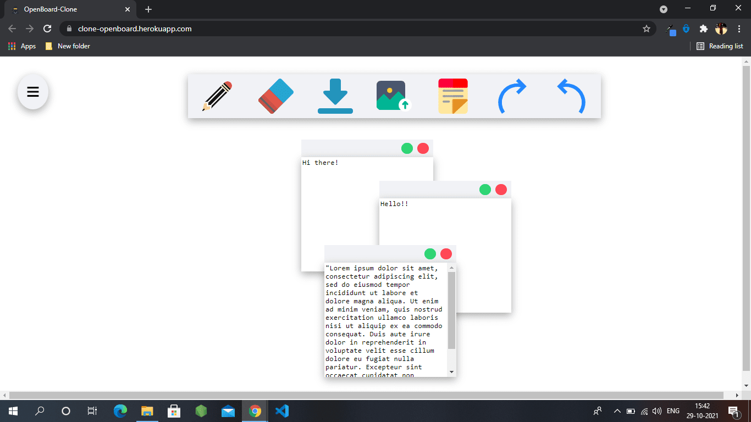Viewport: 751px width, 422px height.
Task: Toggle the hamburger menu button
Action: coord(33,92)
